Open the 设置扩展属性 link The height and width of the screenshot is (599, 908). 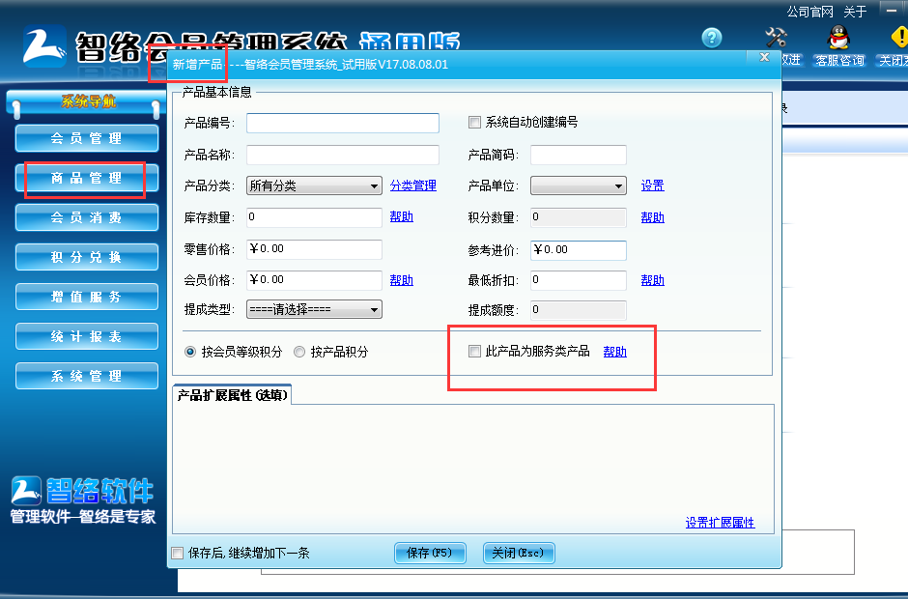[x=720, y=523]
